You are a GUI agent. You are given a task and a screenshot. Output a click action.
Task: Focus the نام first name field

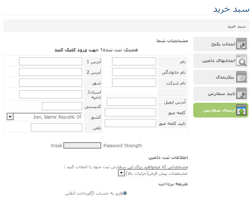[134, 61]
